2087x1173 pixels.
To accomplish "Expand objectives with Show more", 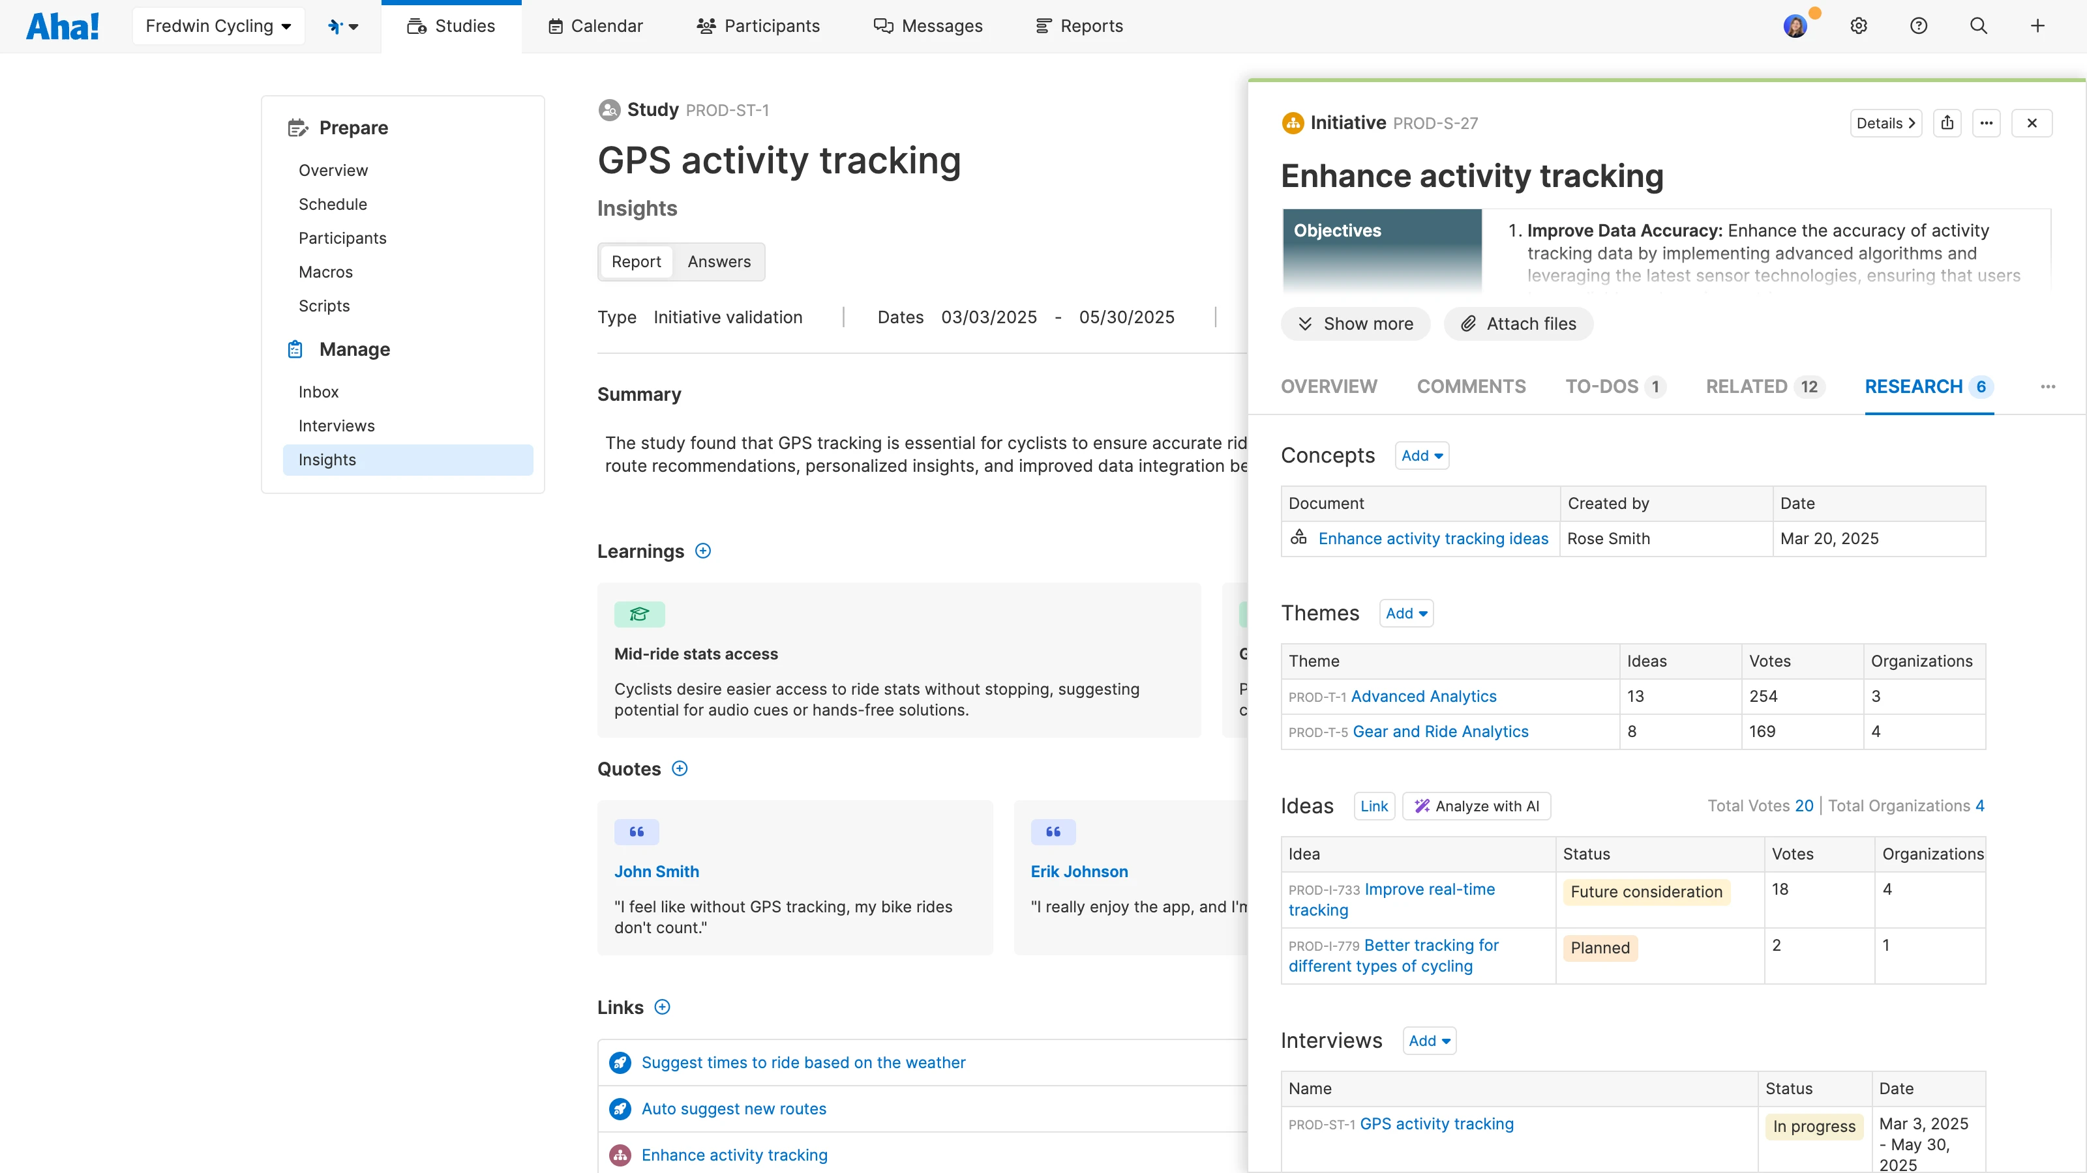I will tap(1355, 324).
